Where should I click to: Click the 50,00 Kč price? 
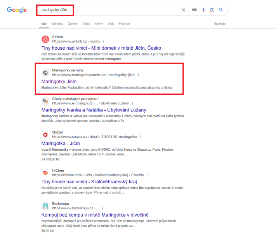pos(47,231)
